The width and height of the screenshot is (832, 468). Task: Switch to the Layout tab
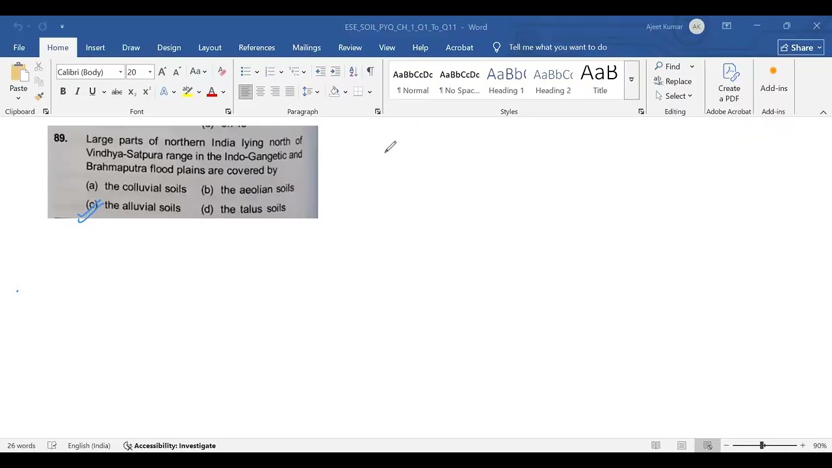click(210, 47)
